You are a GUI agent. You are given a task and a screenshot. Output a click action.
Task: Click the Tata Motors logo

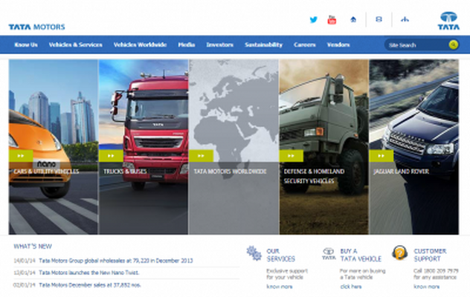[36, 27]
